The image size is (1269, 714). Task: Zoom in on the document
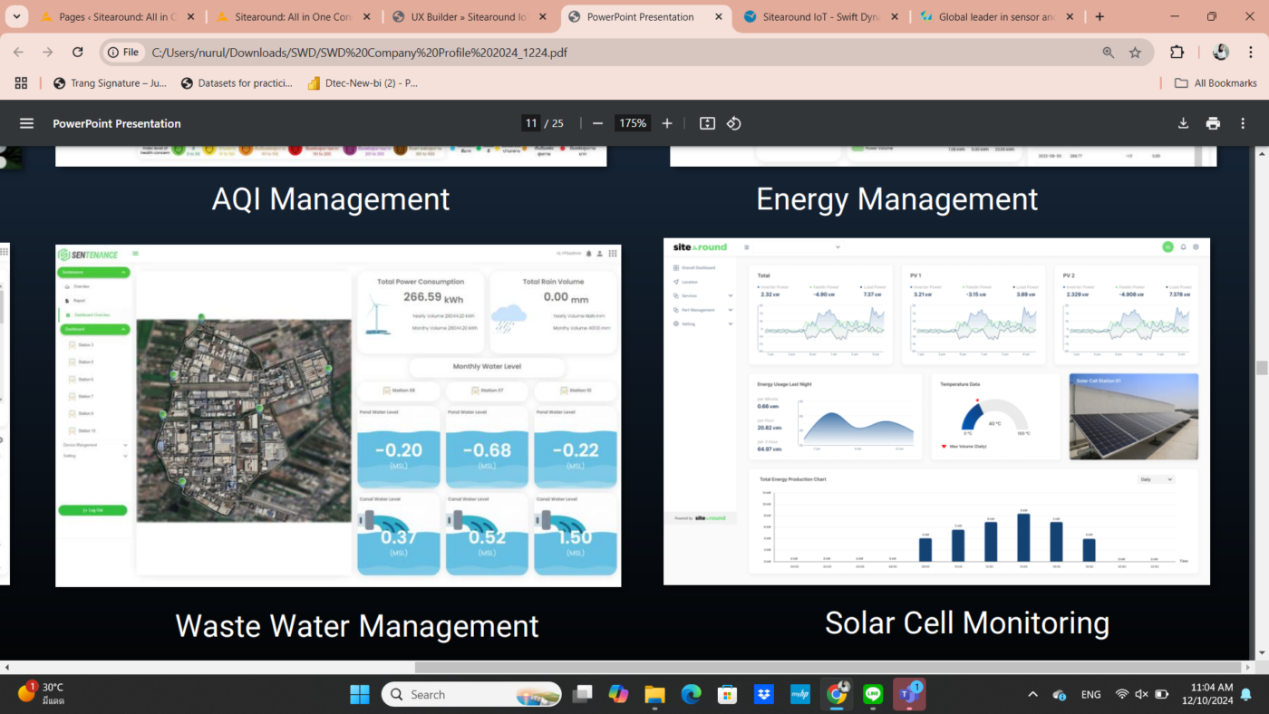coord(667,122)
